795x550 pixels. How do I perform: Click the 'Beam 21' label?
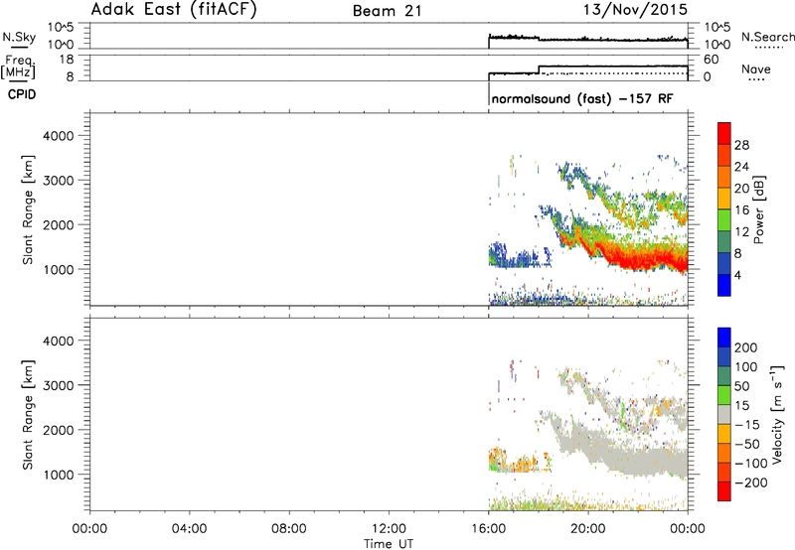(x=388, y=11)
